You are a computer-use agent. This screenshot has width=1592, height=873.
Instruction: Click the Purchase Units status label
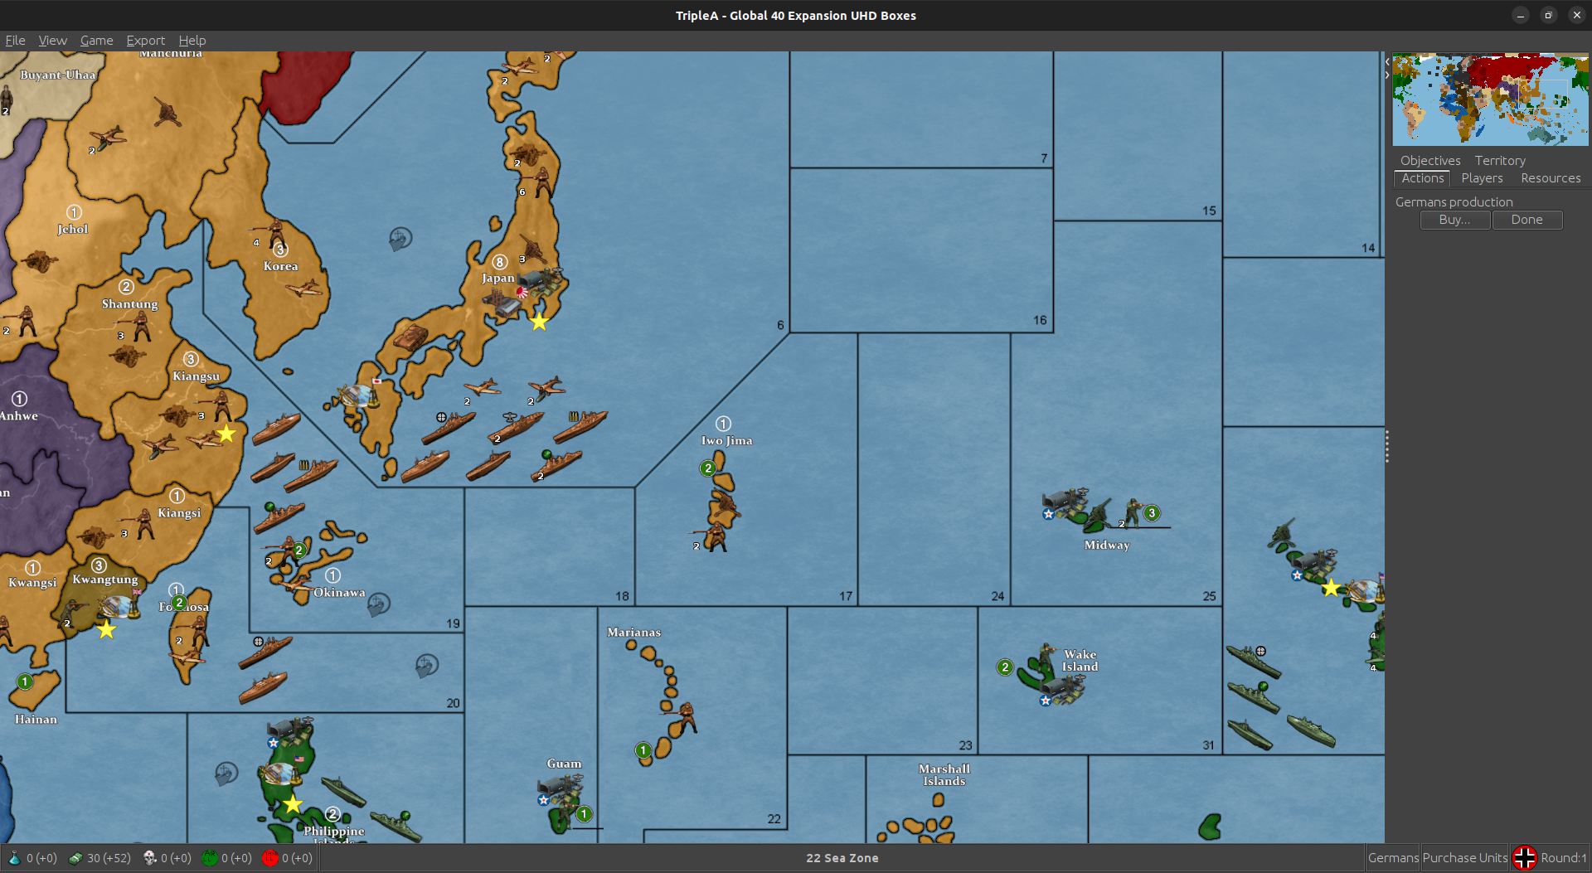tap(1465, 858)
